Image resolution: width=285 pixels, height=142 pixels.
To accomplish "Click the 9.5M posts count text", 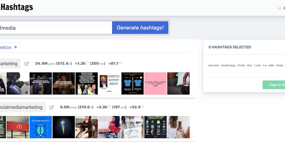I will [x=68, y=107].
